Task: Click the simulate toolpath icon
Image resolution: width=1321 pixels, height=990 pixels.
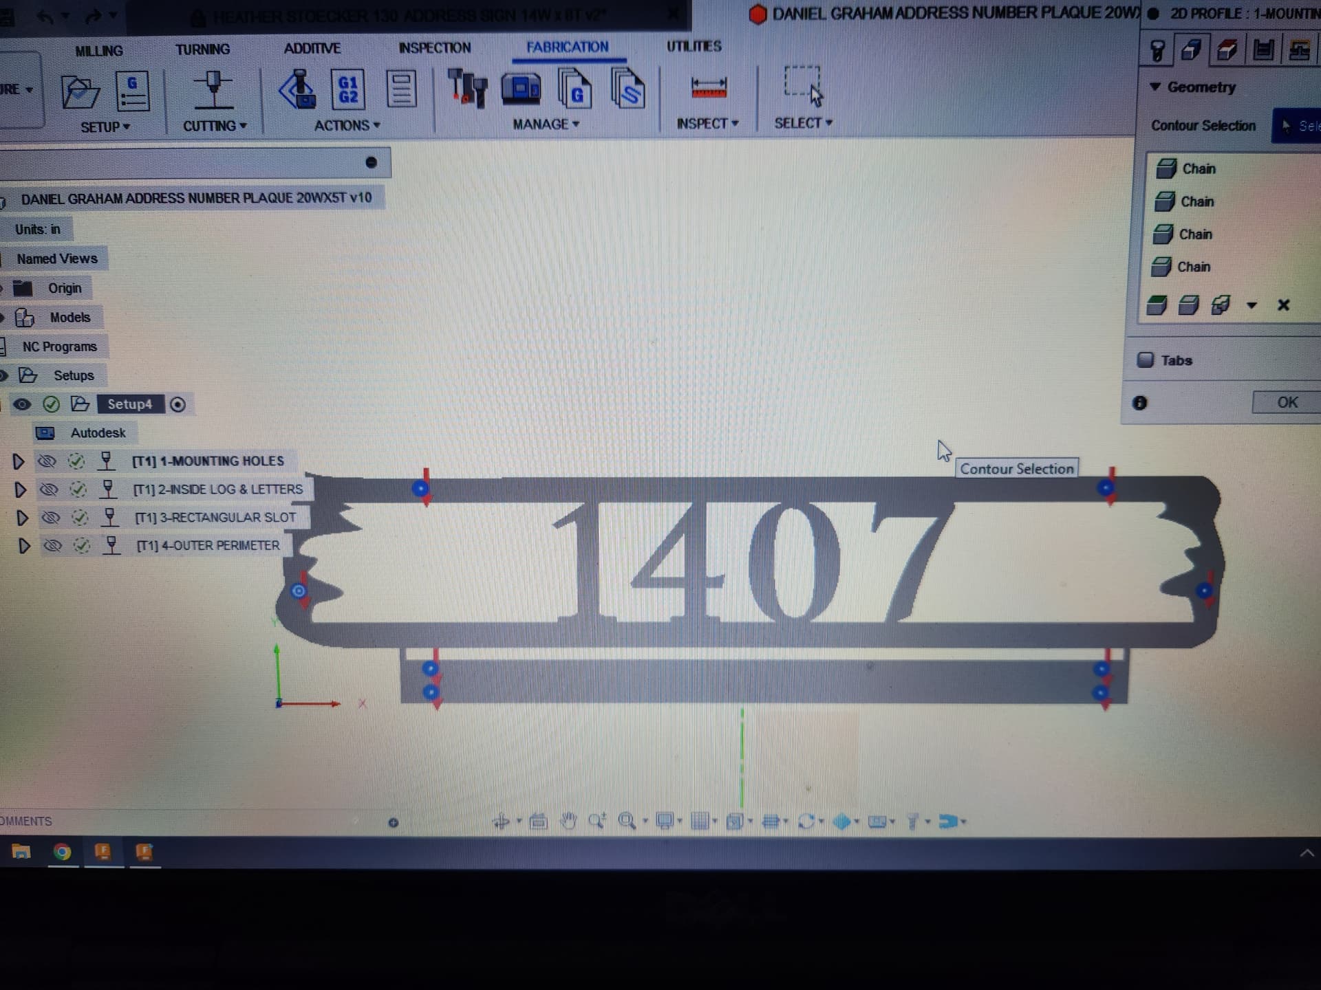Action: click(297, 89)
